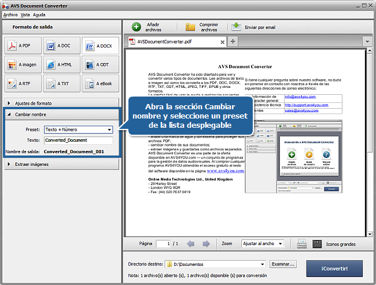The image size is (376, 285).
Task: Choose A eBook output format
Action: 100,83
